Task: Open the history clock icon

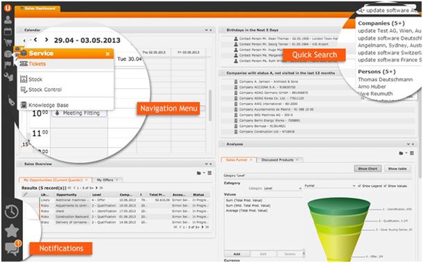Action: click(11, 212)
